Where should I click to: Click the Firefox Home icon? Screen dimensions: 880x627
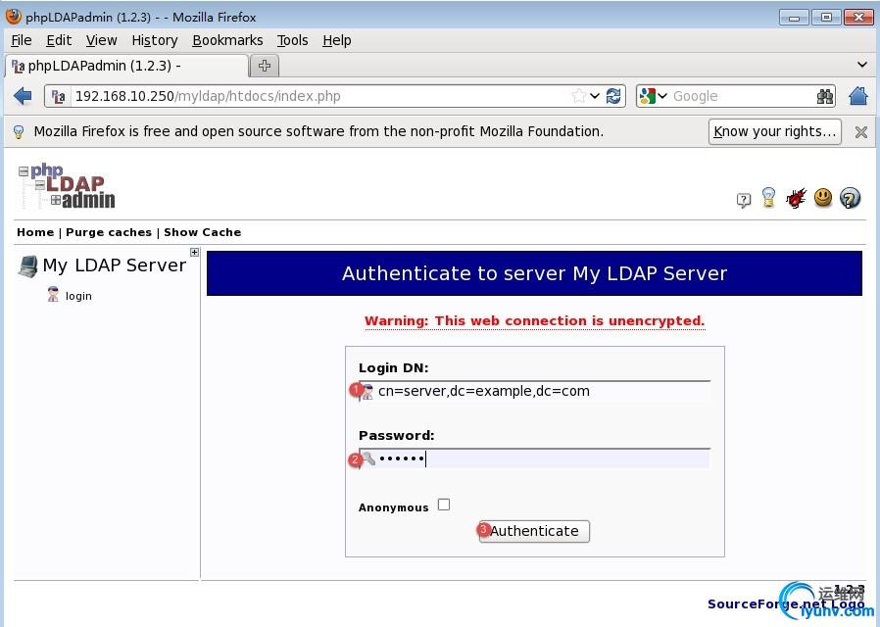[x=858, y=96]
